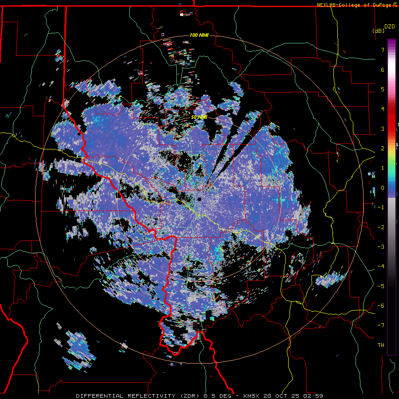The height and width of the screenshot is (399, 399).
Task: Click the color scale value 6
Action: 383,70
